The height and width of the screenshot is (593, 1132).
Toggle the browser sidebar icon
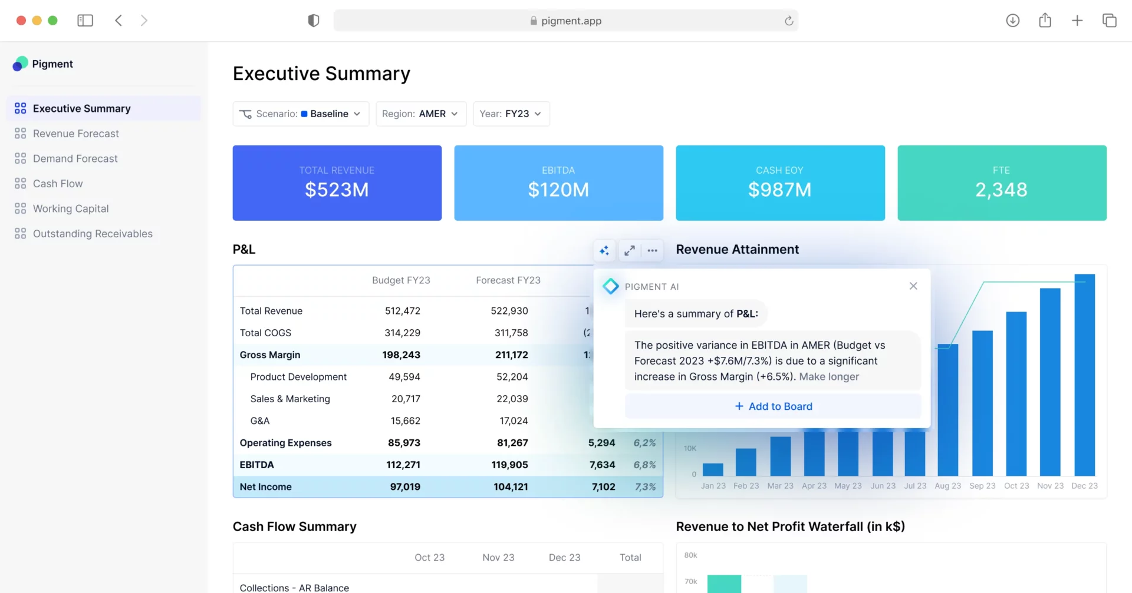point(85,21)
